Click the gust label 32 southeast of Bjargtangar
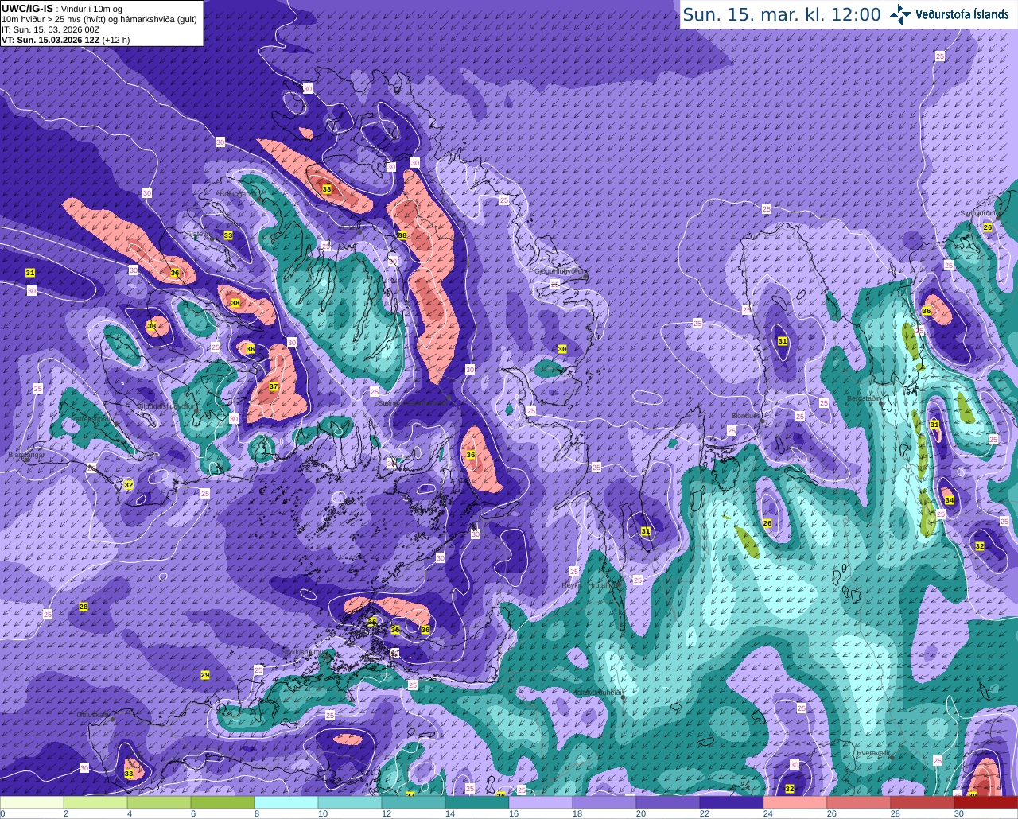The height and width of the screenshot is (819, 1018). pos(129,484)
